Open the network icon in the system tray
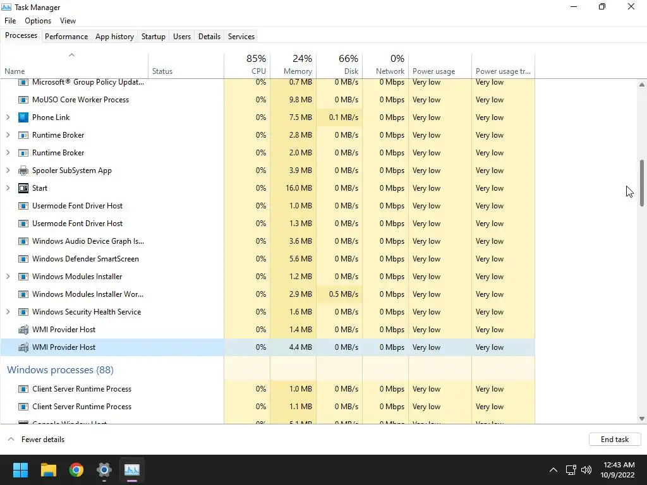The width and height of the screenshot is (647, 485). [x=571, y=470]
